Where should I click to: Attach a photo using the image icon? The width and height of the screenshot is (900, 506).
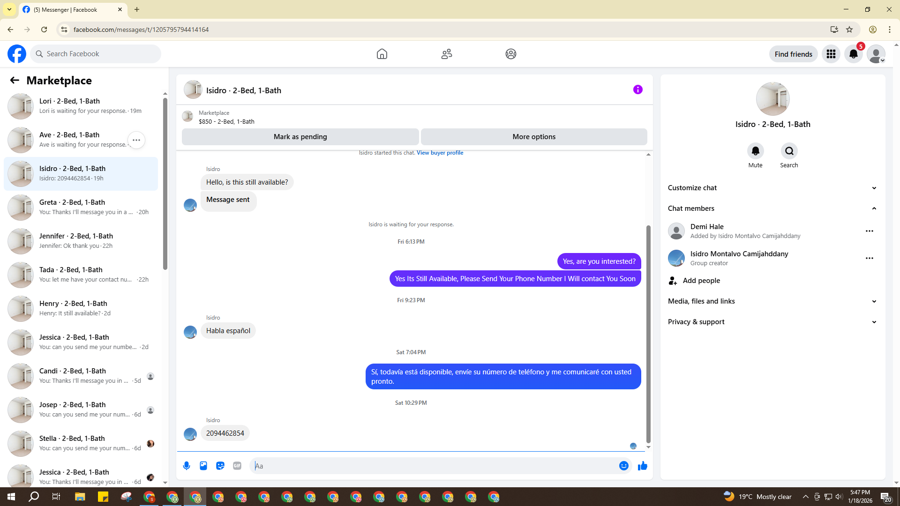203,466
